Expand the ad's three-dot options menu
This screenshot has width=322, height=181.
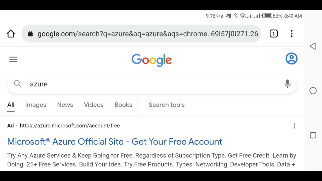coord(294,126)
